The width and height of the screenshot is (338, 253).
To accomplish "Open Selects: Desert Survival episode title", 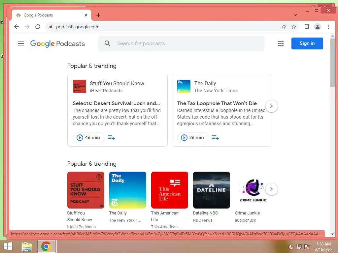I will pyautogui.click(x=116, y=103).
